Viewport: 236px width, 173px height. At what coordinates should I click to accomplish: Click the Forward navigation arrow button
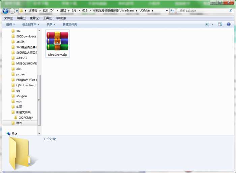coord(12,11)
